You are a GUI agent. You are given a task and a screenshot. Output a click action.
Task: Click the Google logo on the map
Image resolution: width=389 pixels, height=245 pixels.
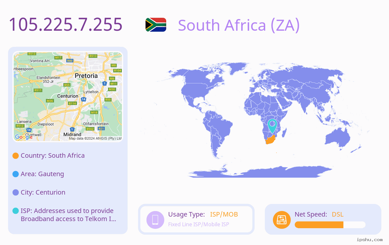(x=24, y=137)
